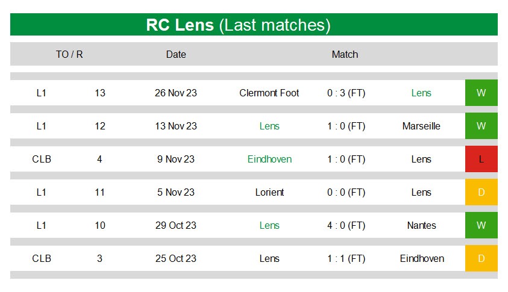This screenshot has width=508, height=292.
Task: Click the W badge for the Nantes match
Action: (x=481, y=225)
